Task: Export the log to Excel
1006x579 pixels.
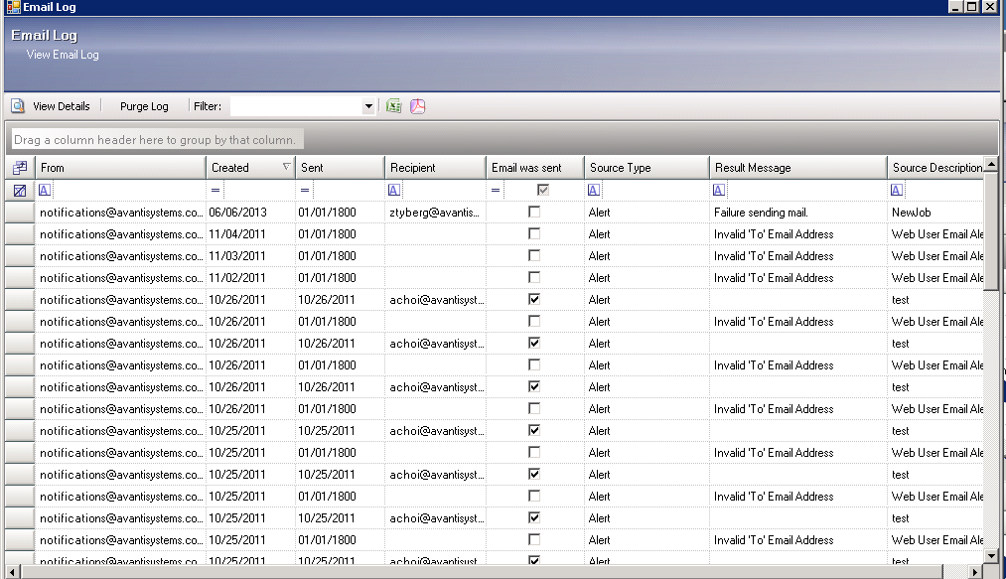Action: point(393,106)
